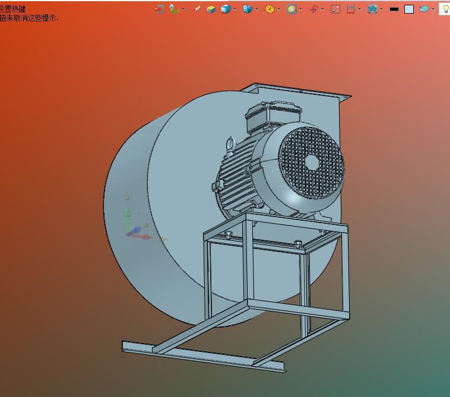The height and width of the screenshot is (397, 450).
Task: Expand the fit view dropdown arrow
Action: point(183,9)
